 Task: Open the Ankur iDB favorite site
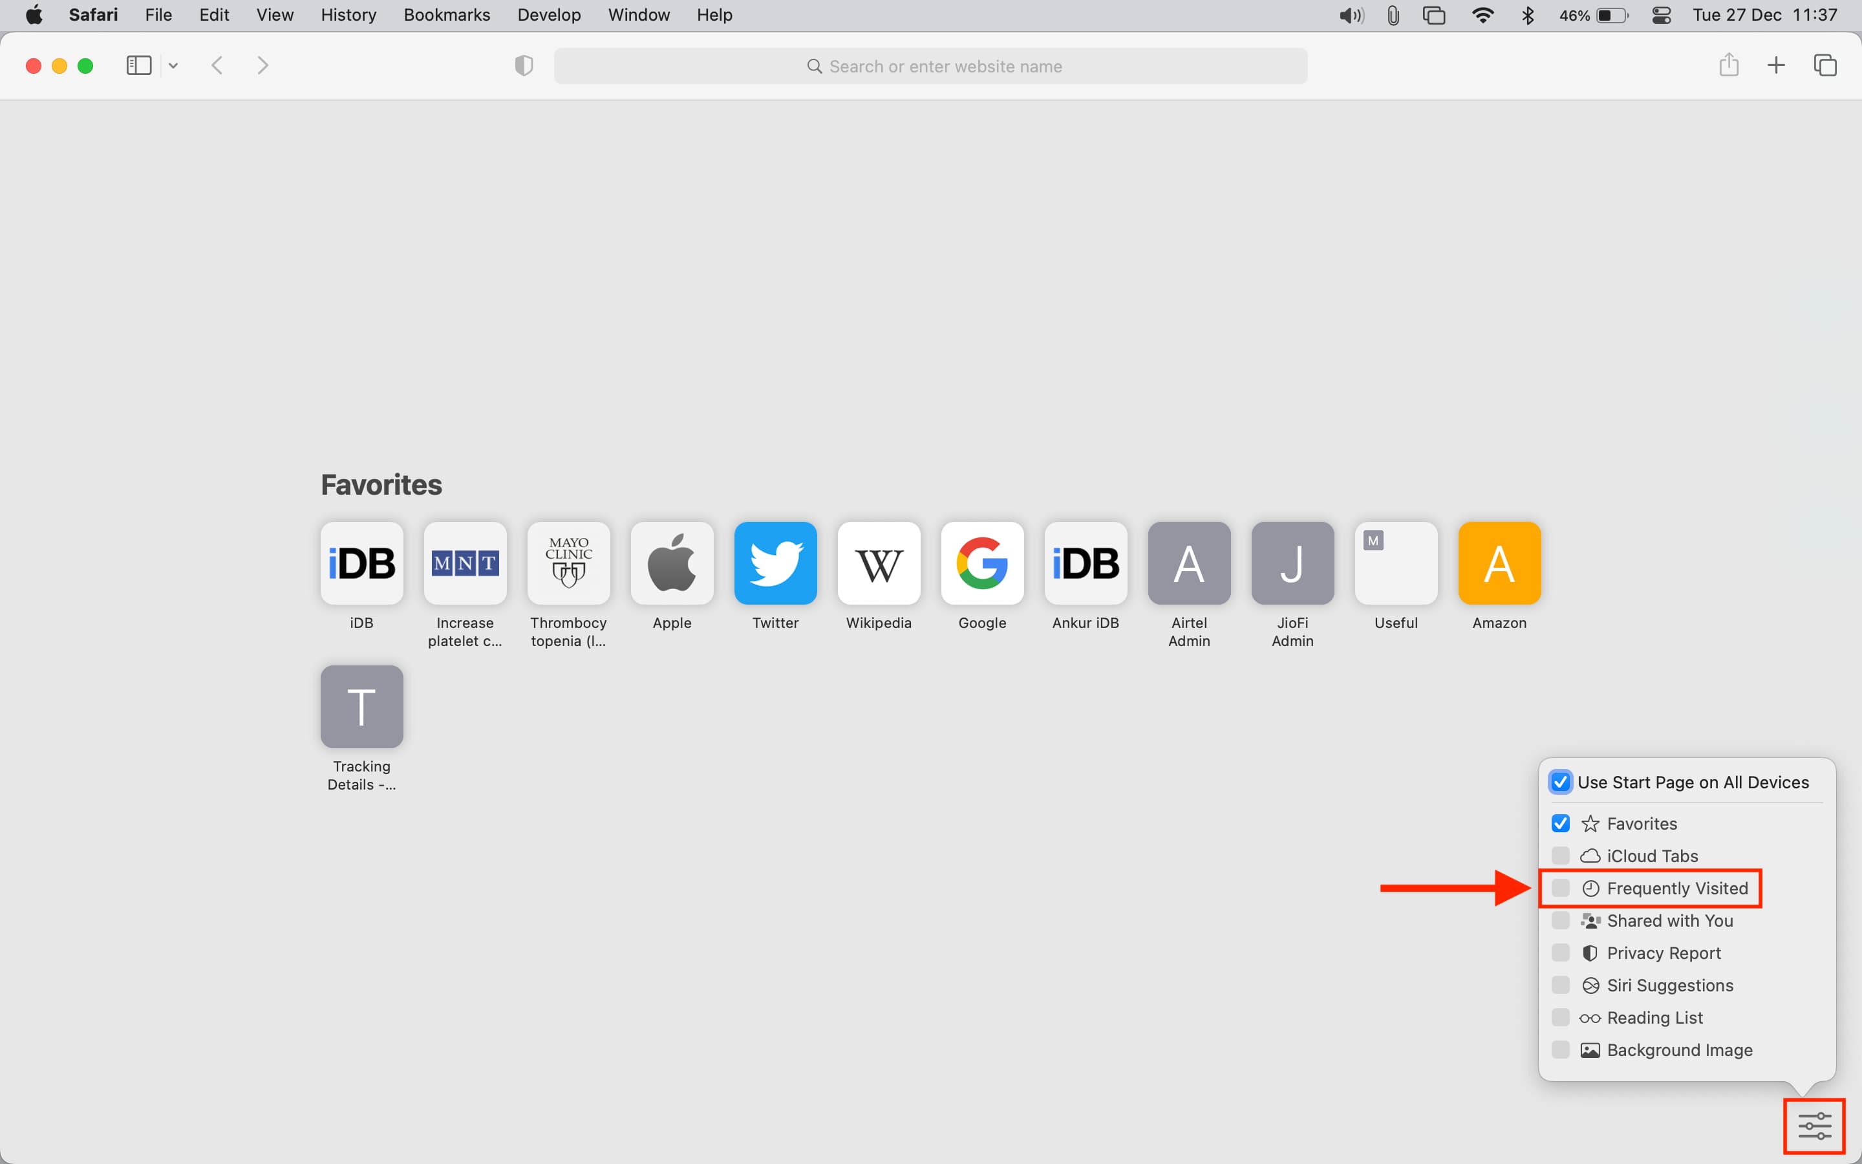1084,562
